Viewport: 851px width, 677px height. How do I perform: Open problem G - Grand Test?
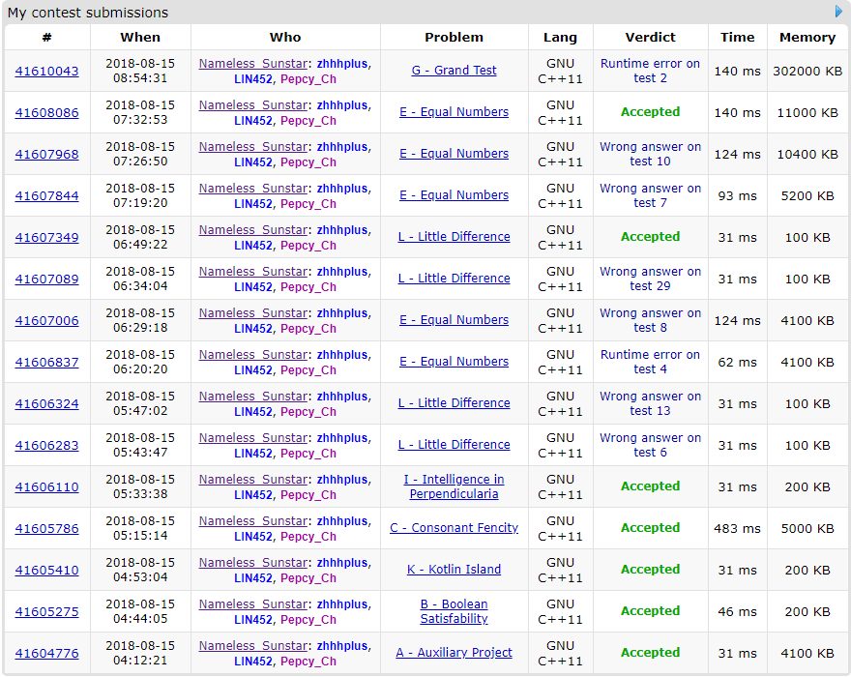[x=454, y=71]
